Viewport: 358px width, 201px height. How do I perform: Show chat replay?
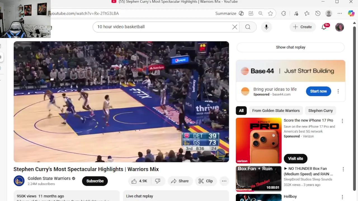point(291,47)
